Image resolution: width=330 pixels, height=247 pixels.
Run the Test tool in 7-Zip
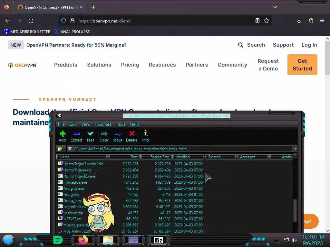pos(90,136)
